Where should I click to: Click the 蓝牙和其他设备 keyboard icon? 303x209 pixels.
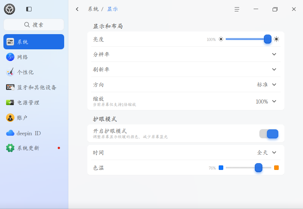point(10,87)
